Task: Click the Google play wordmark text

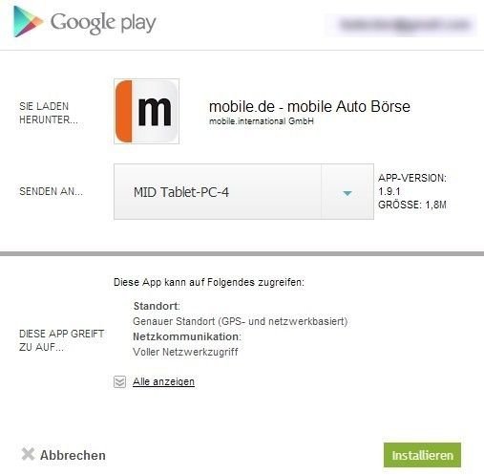Action: 103,23
